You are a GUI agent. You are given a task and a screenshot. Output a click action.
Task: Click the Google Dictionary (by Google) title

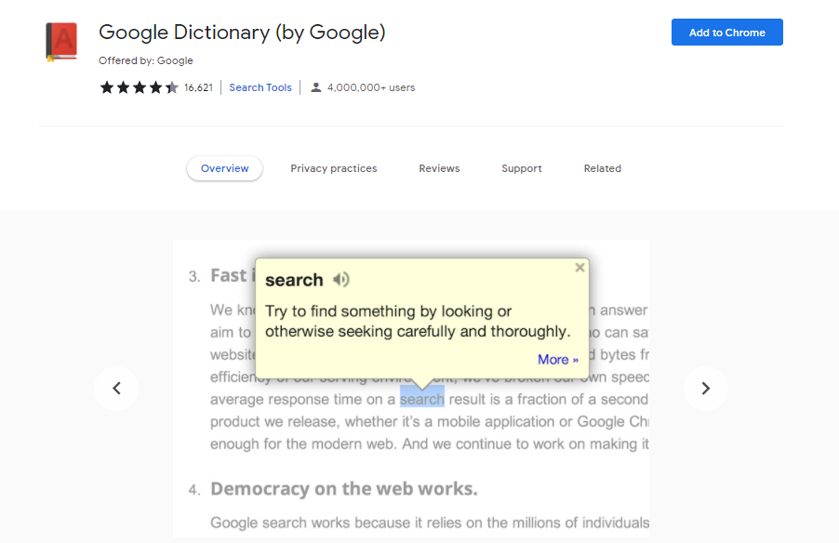click(x=242, y=33)
